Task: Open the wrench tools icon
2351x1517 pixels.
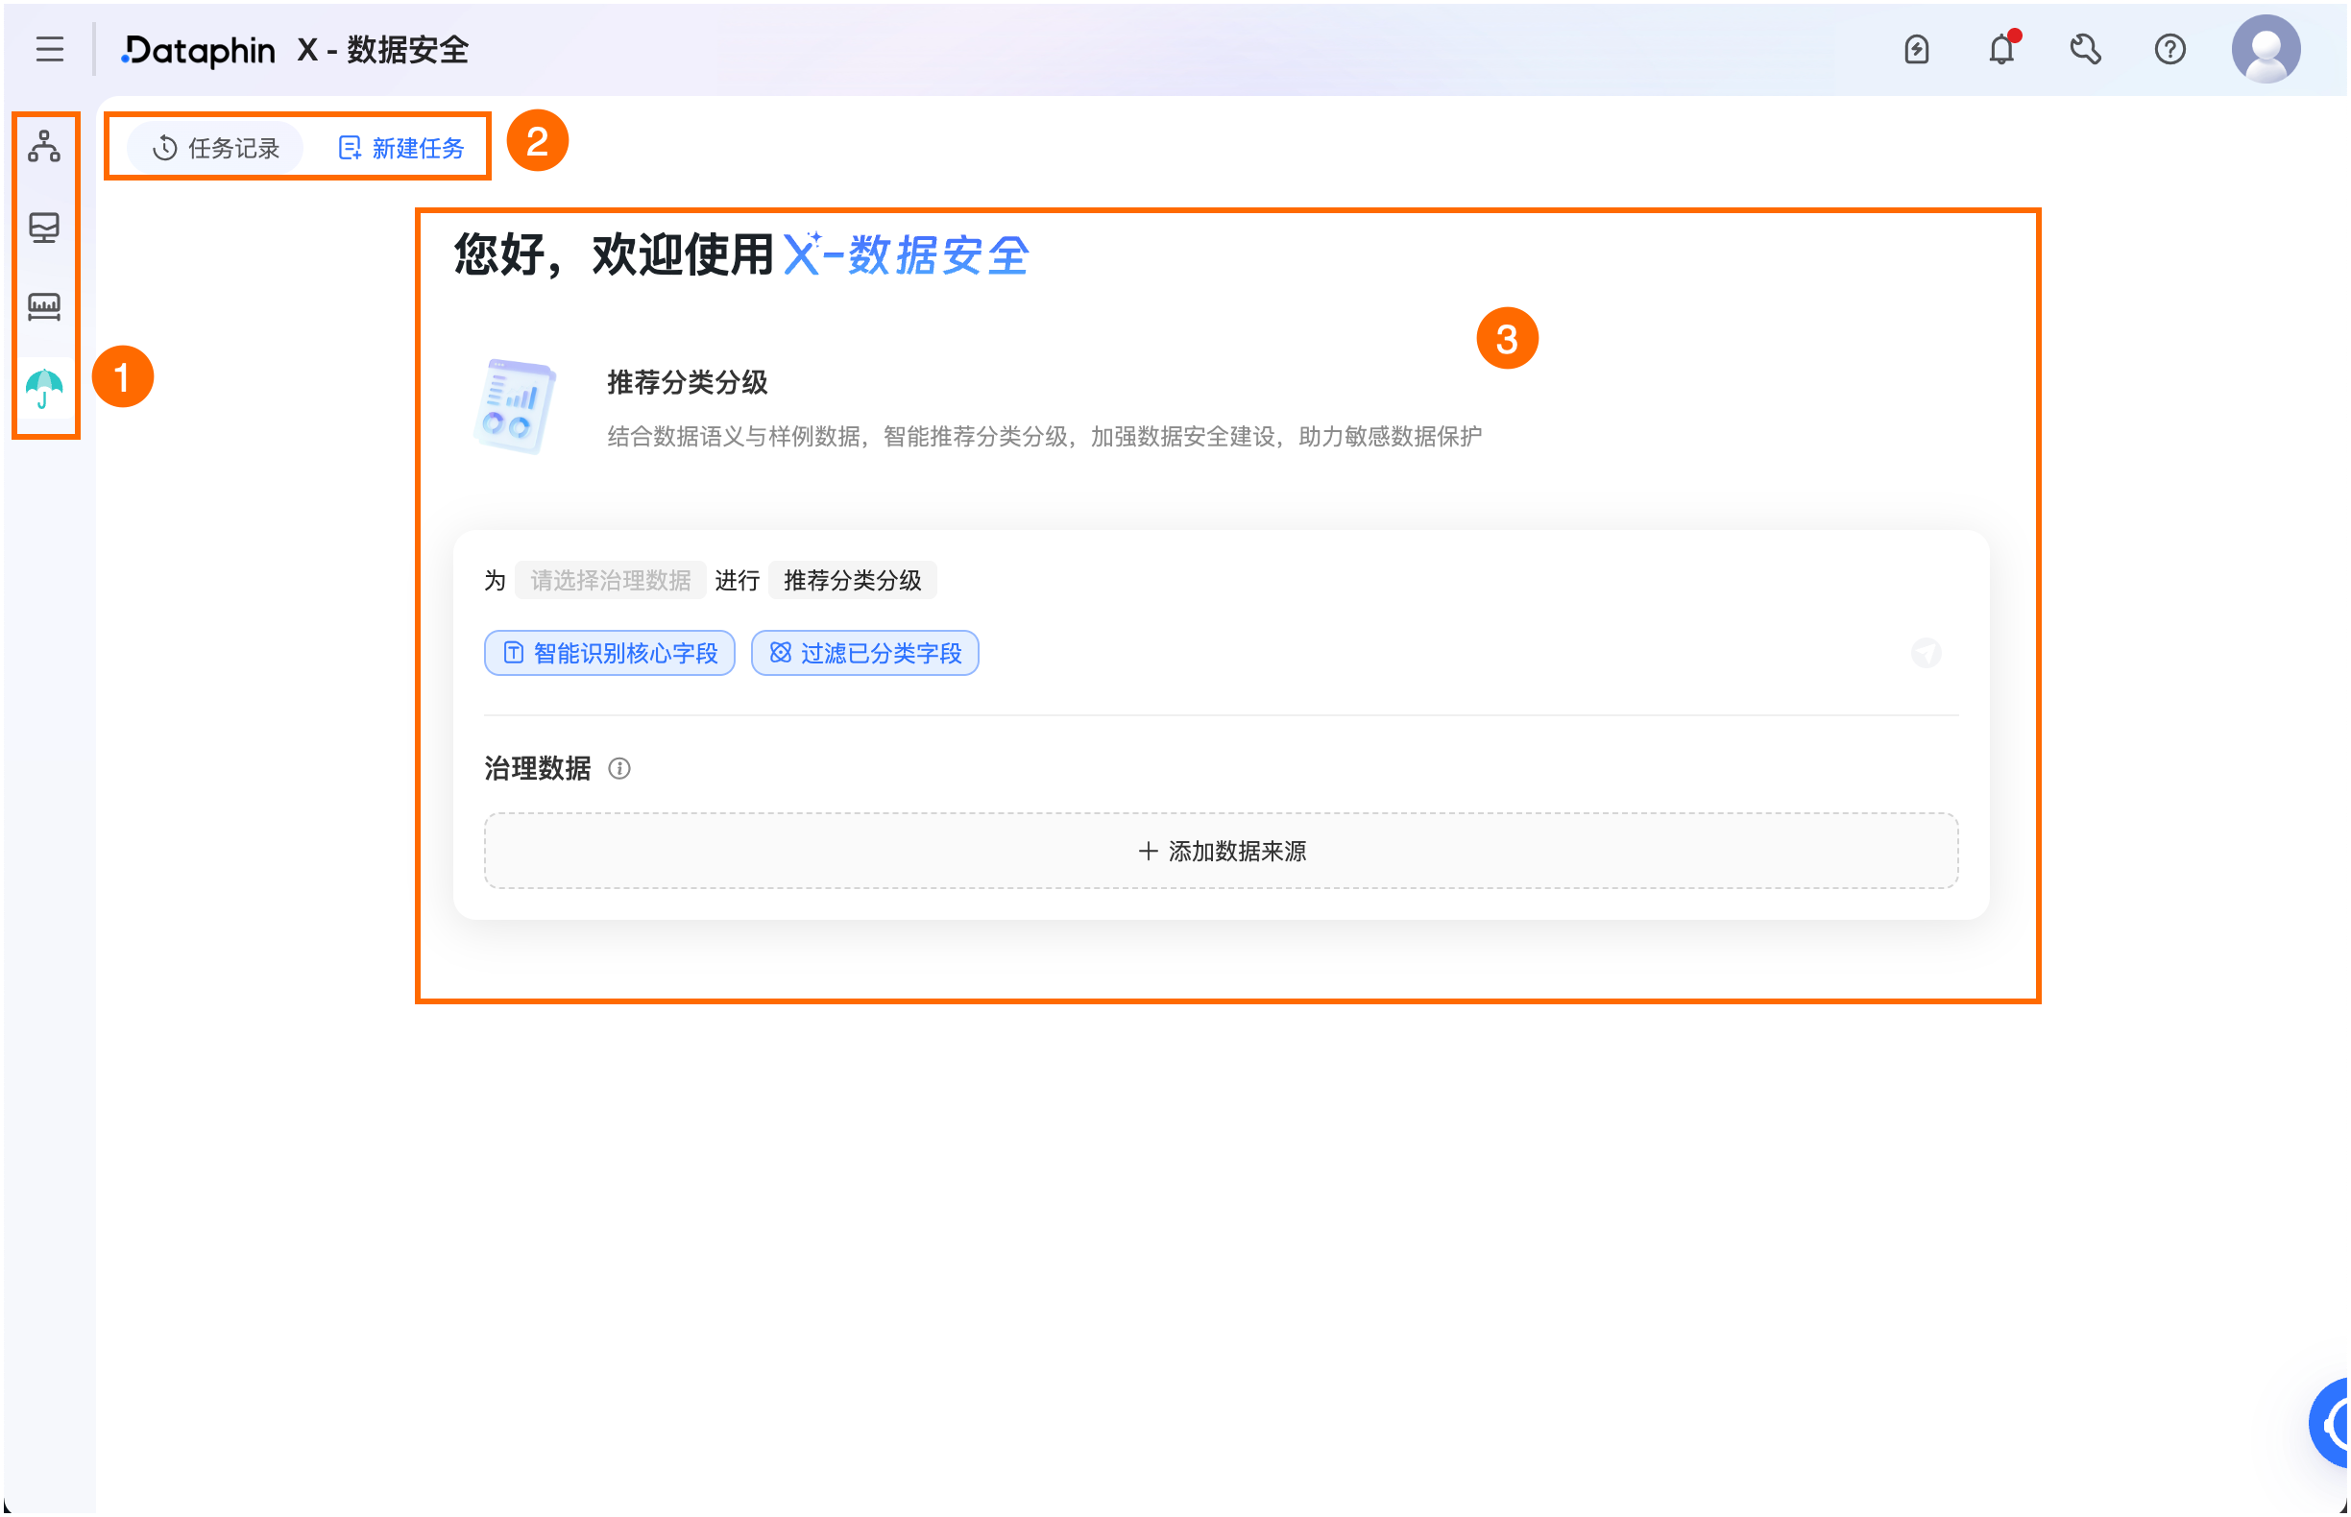Action: (2086, 49)
